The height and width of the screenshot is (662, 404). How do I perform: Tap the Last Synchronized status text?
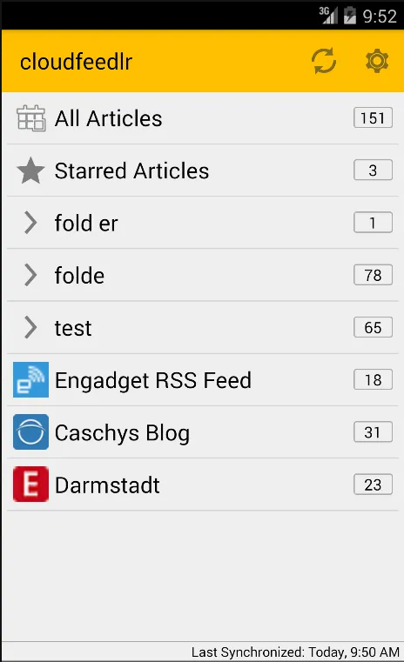(295, 652)
